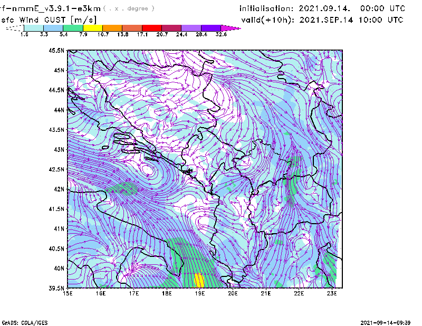Click the dashed white arrow at legend start
Viewport: 422px width, 326px height.
click(15, 28)
